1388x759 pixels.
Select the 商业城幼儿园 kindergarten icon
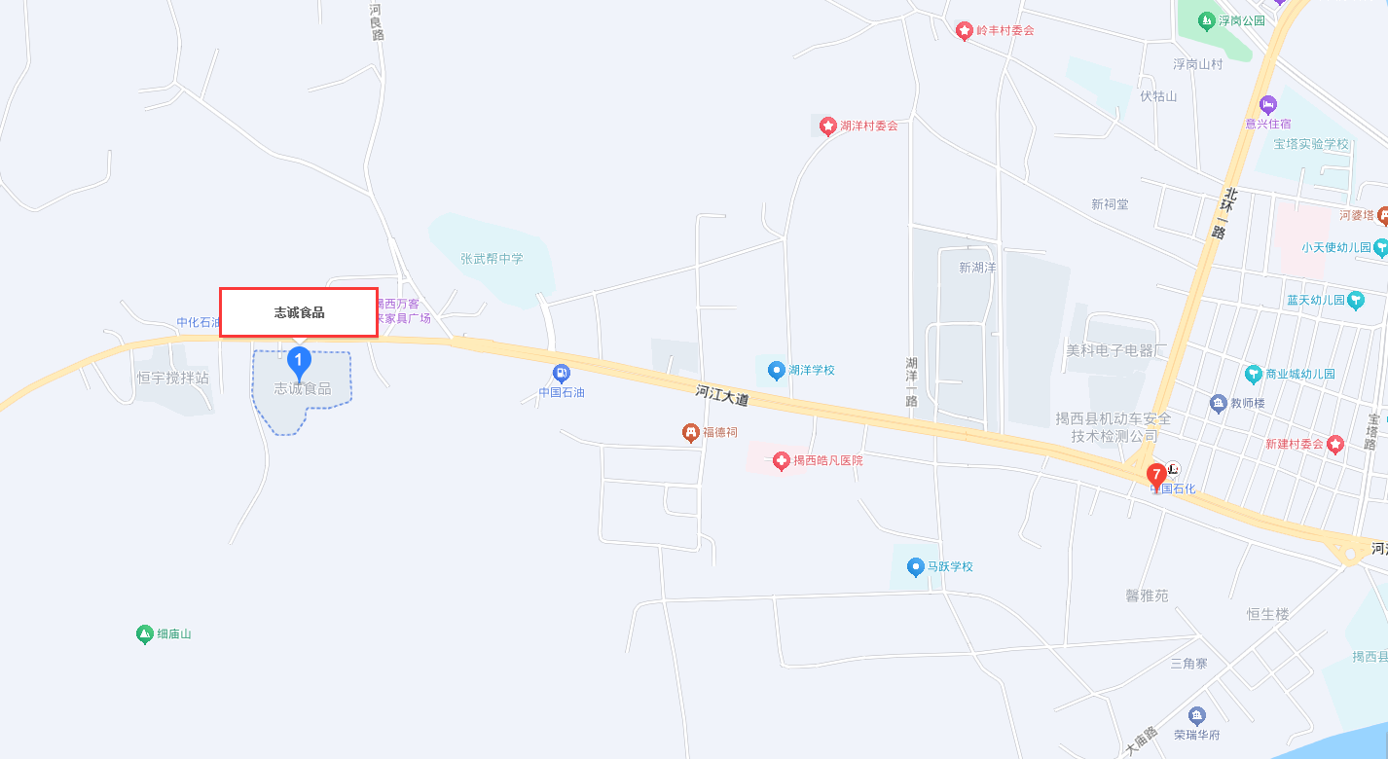click(1254, 374)
